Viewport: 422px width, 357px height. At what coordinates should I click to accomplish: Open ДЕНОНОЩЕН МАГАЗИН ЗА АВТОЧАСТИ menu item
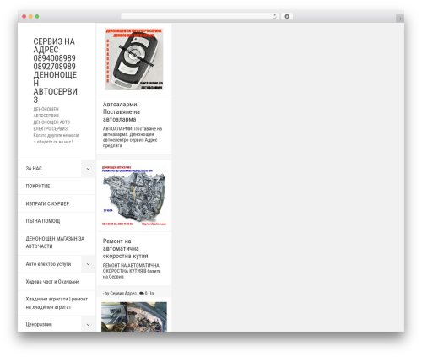pos(55,242)
